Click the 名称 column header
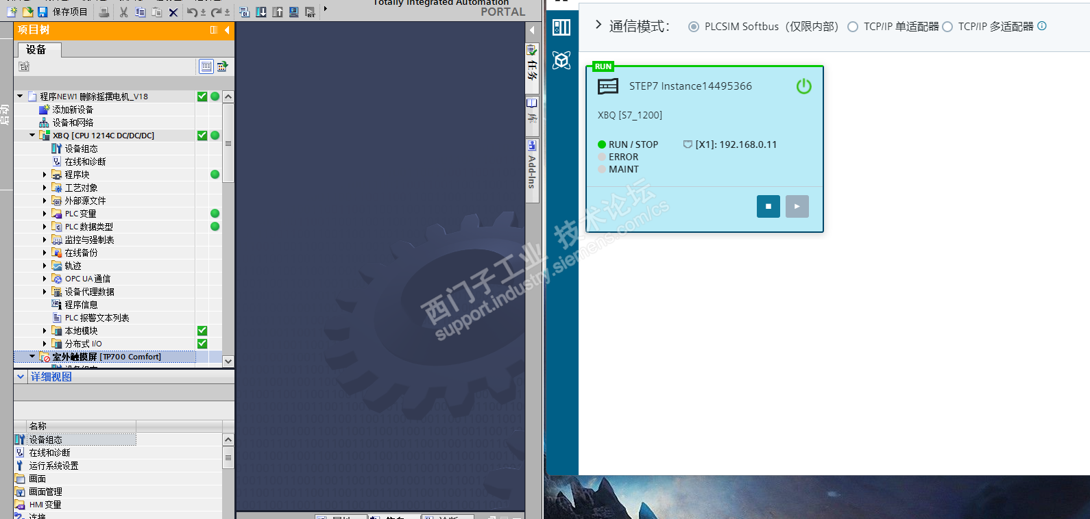The height and width of the screenshot is (519, 1090). coord(82,426)
